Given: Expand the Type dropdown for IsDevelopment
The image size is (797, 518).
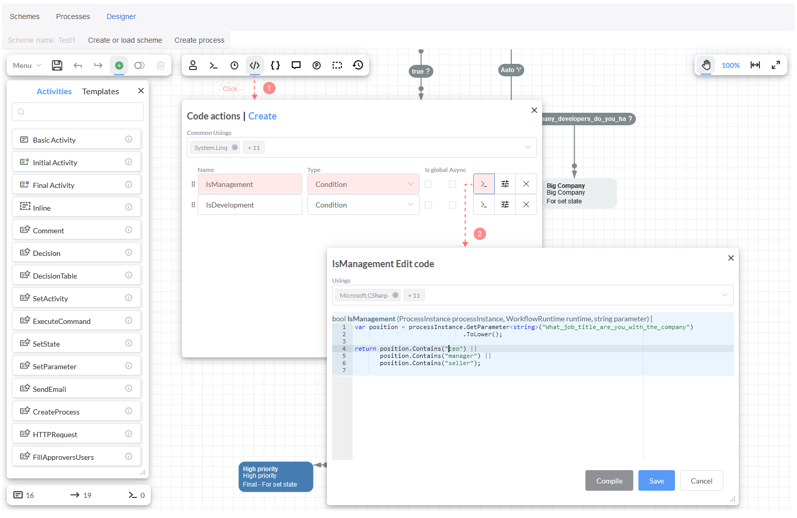Looking at the screenshot, I should (x=410, y=205).
